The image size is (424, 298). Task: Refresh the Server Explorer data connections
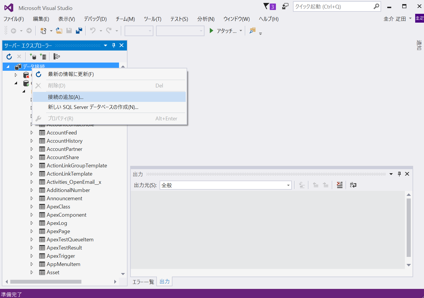(9, 56)
